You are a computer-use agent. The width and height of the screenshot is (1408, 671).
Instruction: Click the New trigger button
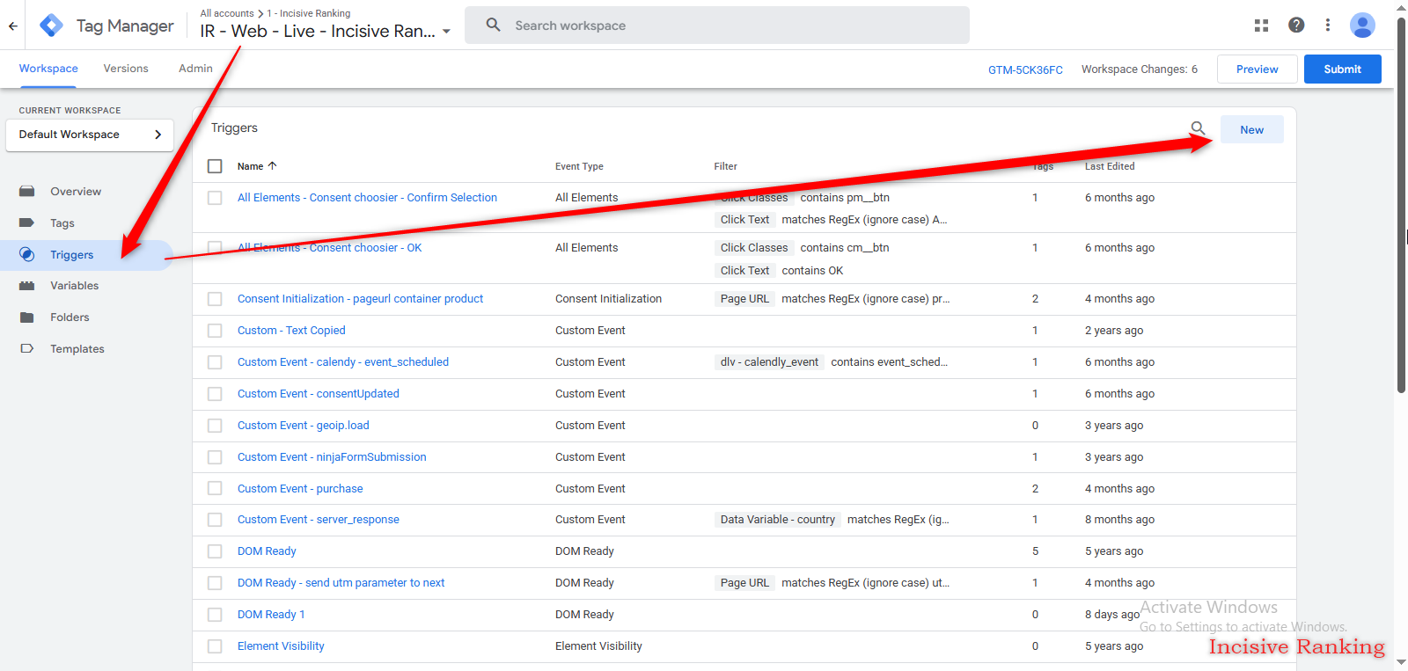coord(1251,129)
